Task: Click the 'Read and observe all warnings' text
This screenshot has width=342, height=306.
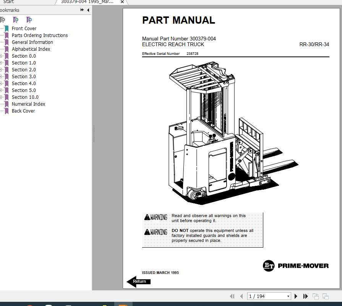Action: click(x=209, y=218)
